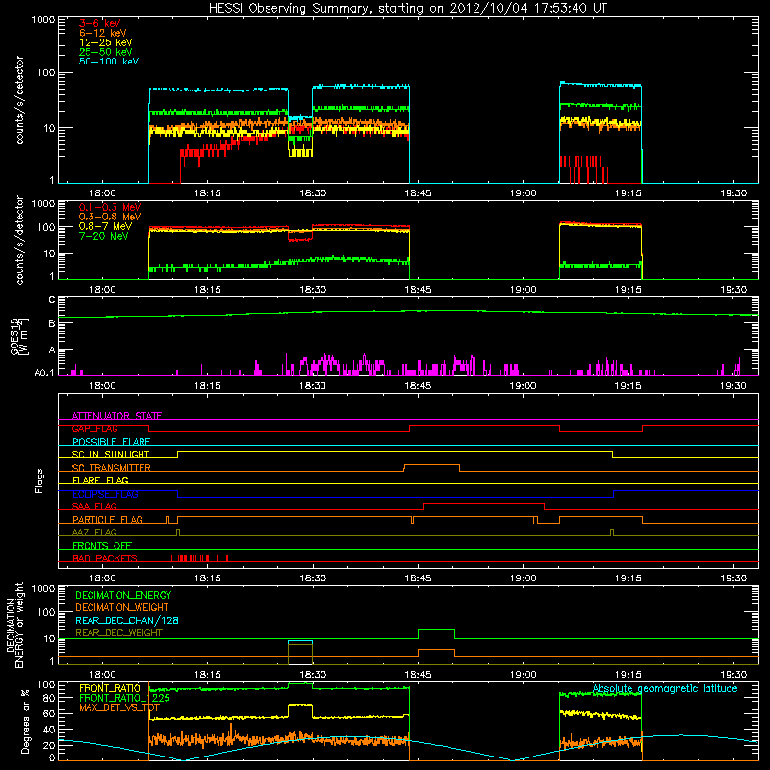Select the MAX_DET_VS_TOT legend label
Screen dimensions: 770x770
coord(119,707)
